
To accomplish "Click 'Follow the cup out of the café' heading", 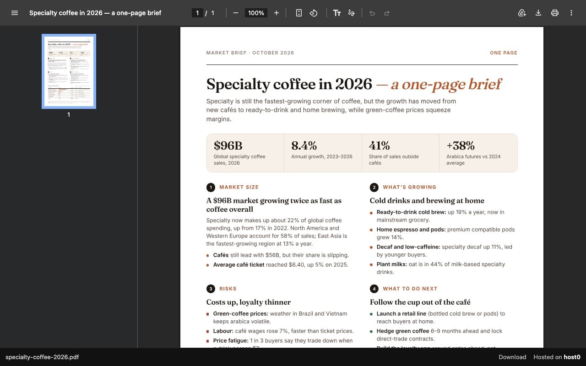I will 420,302.
